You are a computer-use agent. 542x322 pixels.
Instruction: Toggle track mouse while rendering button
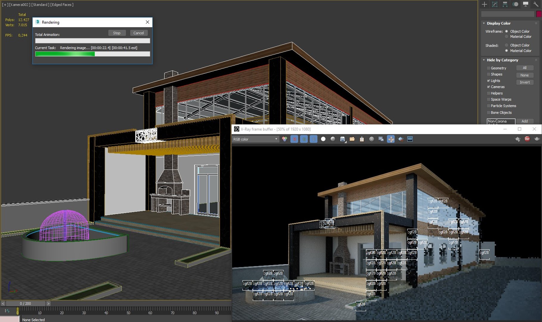coord(391,139)
